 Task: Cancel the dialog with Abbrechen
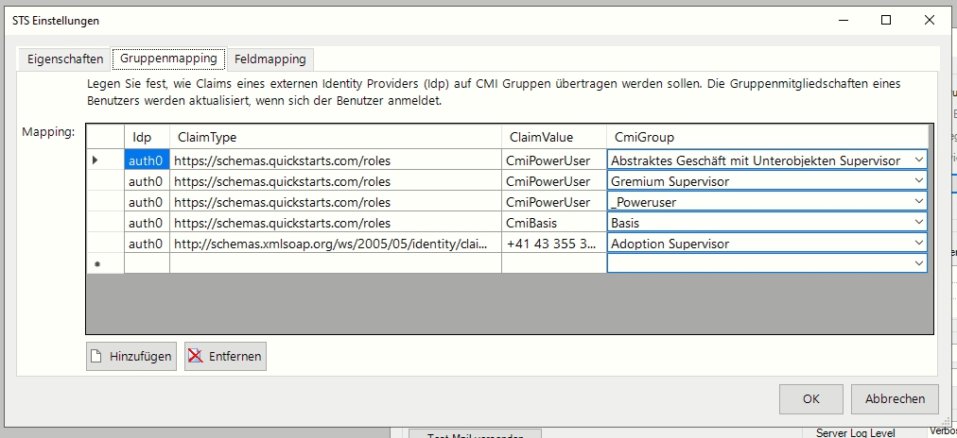[x=895, y=398]
